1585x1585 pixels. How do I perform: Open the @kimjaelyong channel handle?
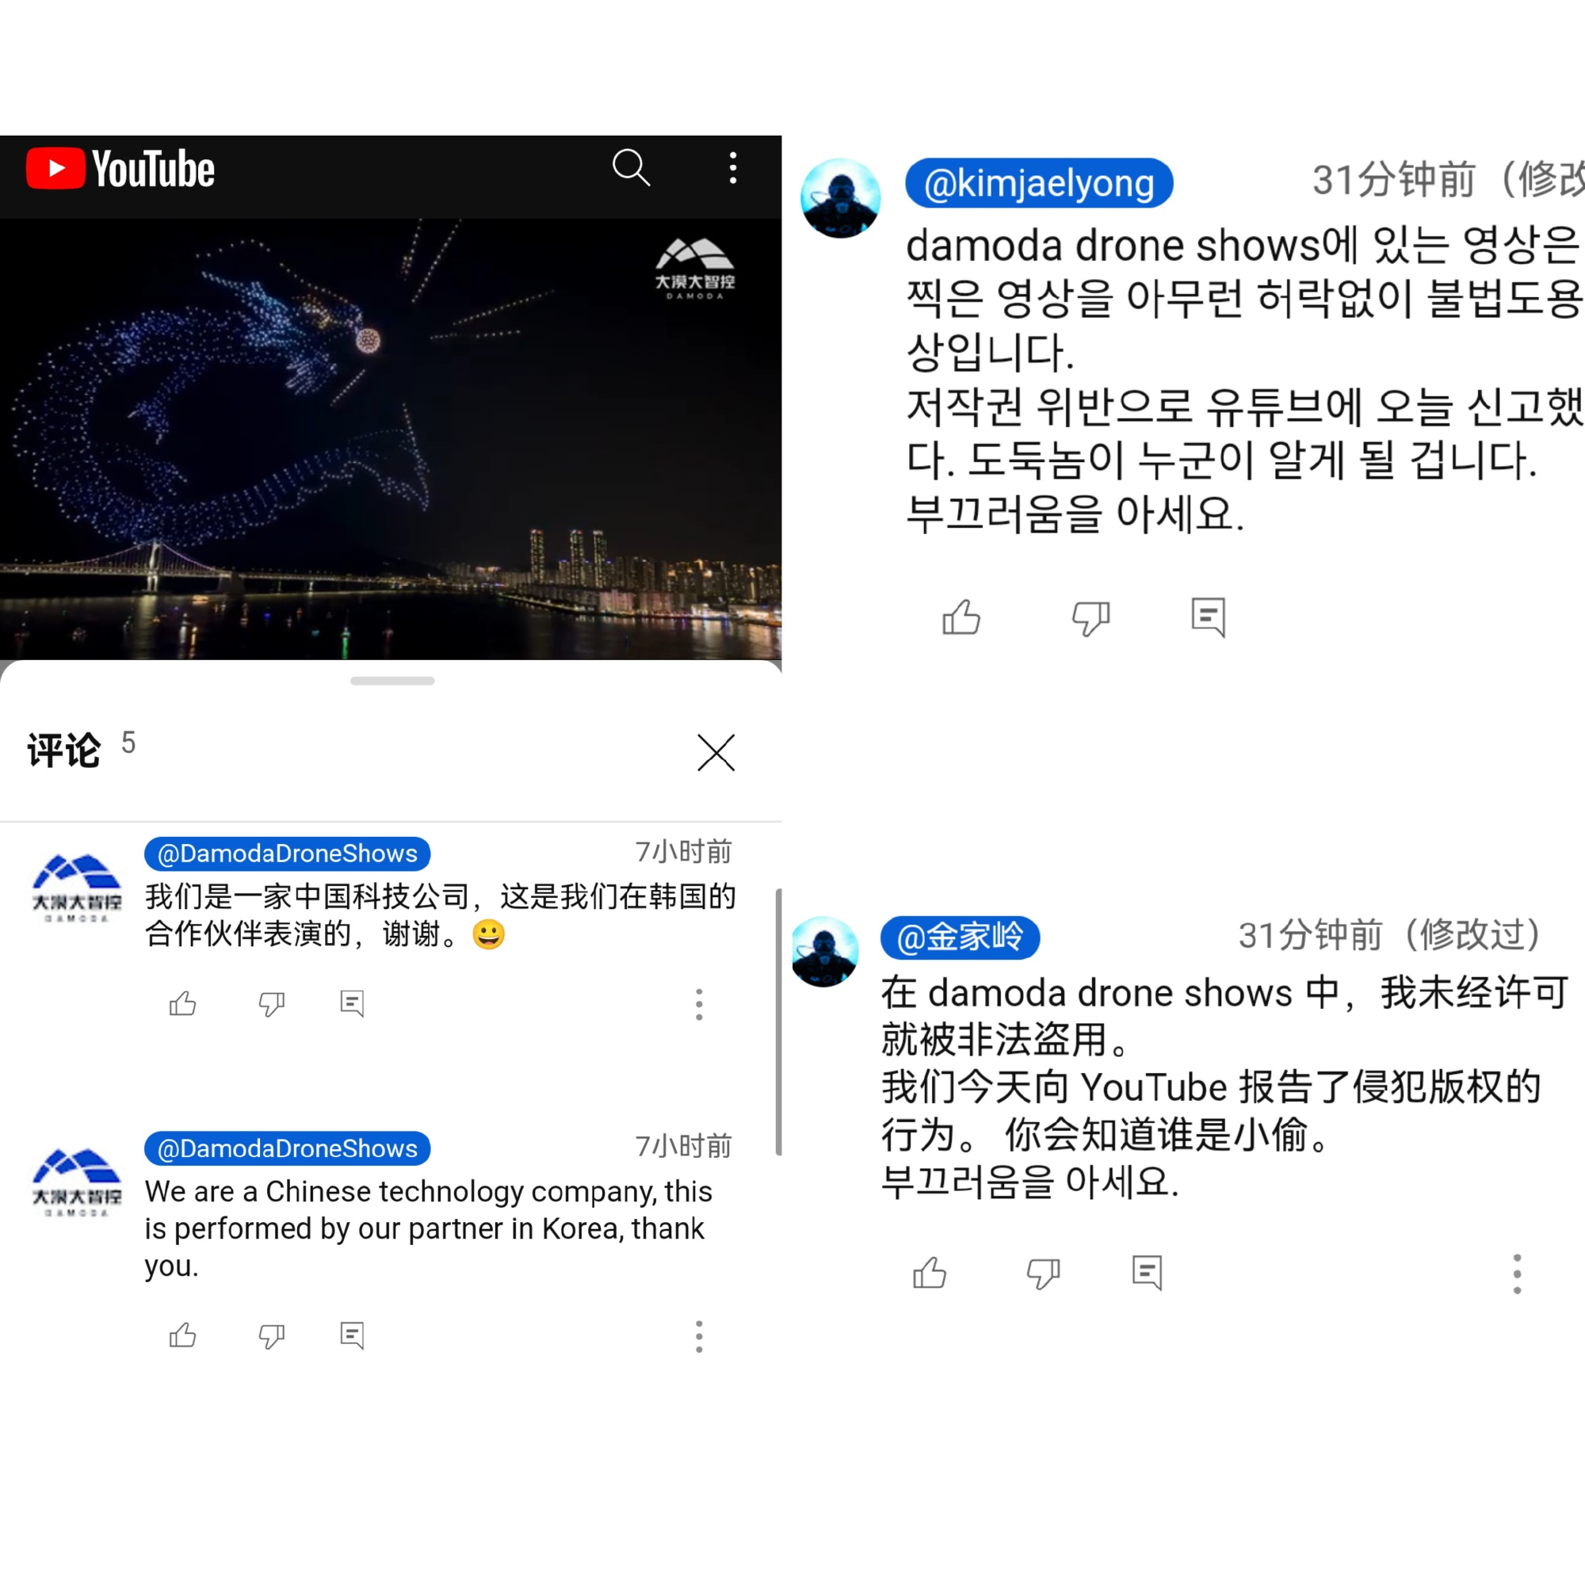pos(1039,183)
